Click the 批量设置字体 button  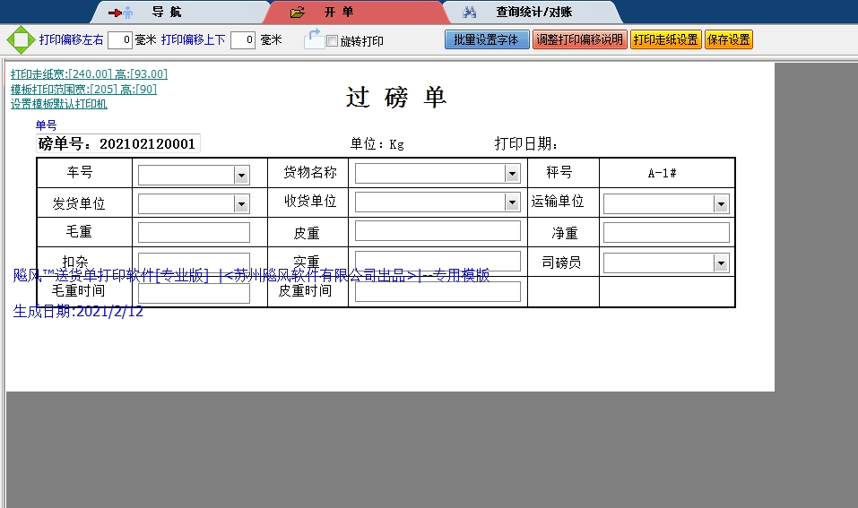(487, 39)
